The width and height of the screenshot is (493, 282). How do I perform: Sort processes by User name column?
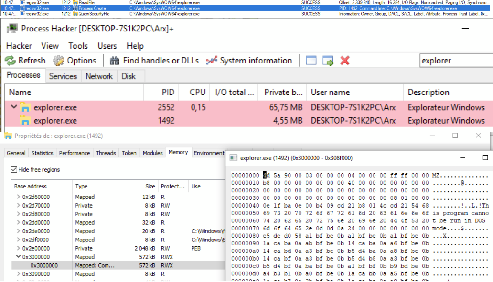354,92
